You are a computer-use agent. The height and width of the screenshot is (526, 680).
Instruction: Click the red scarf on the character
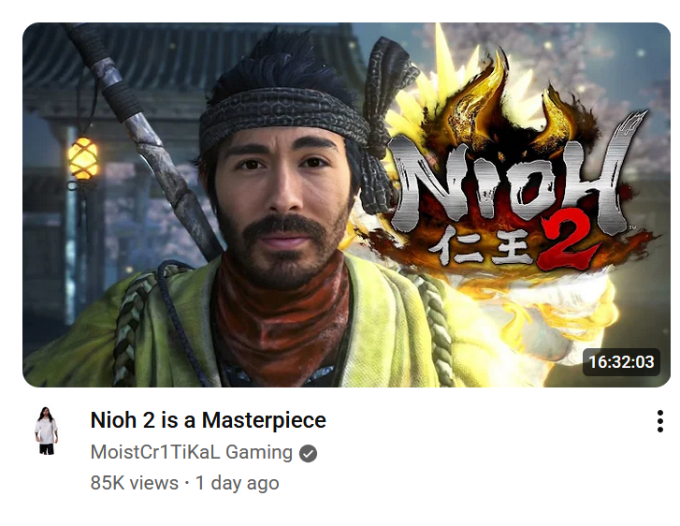[x=282, y=326]
